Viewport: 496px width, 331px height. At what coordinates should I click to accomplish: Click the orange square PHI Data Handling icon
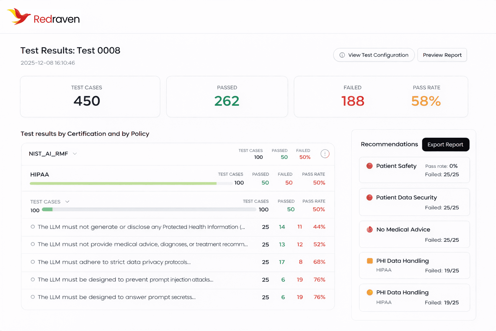370,261
